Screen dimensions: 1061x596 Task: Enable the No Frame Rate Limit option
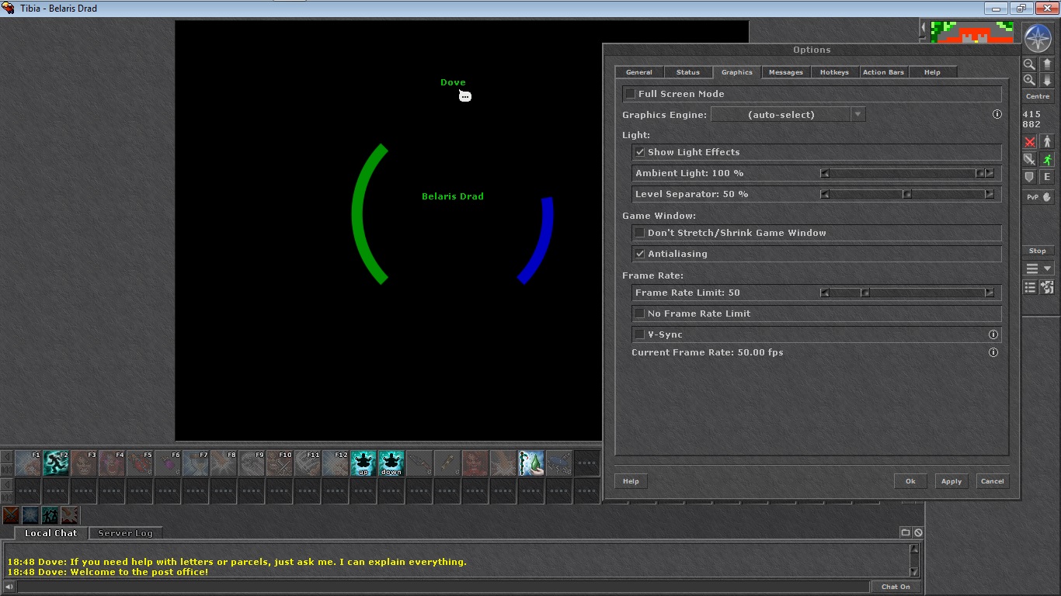(640, 314)
